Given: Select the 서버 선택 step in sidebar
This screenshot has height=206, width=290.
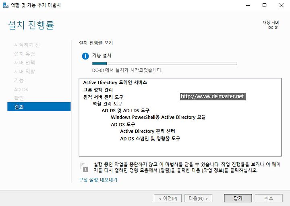Looking at the screenshot, I should coord(25,63).
